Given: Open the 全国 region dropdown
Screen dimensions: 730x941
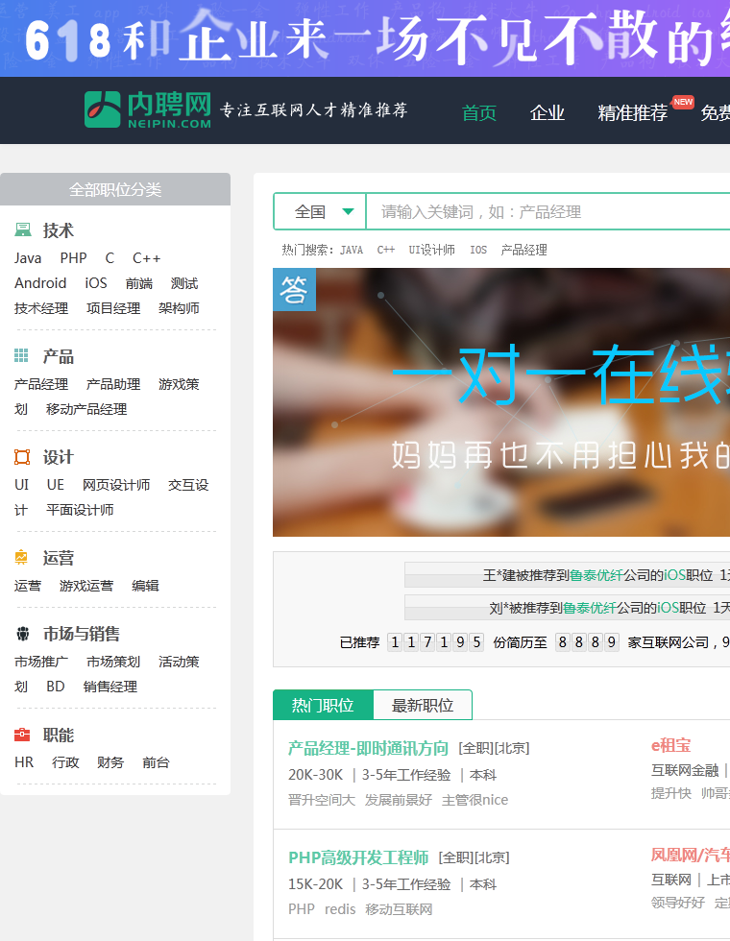Looking at the screenshot, I should pos(319,212).
